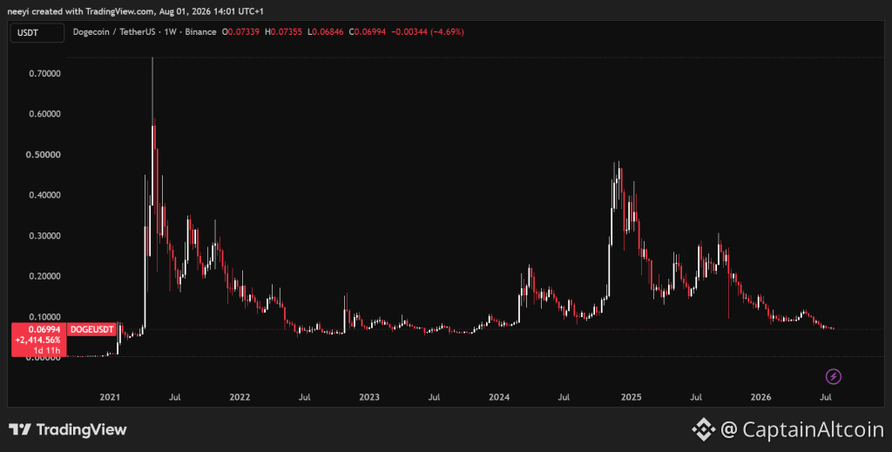Click the latest candle at the chart's right end
The image size is (892, 452).
(x=834, y=328)
